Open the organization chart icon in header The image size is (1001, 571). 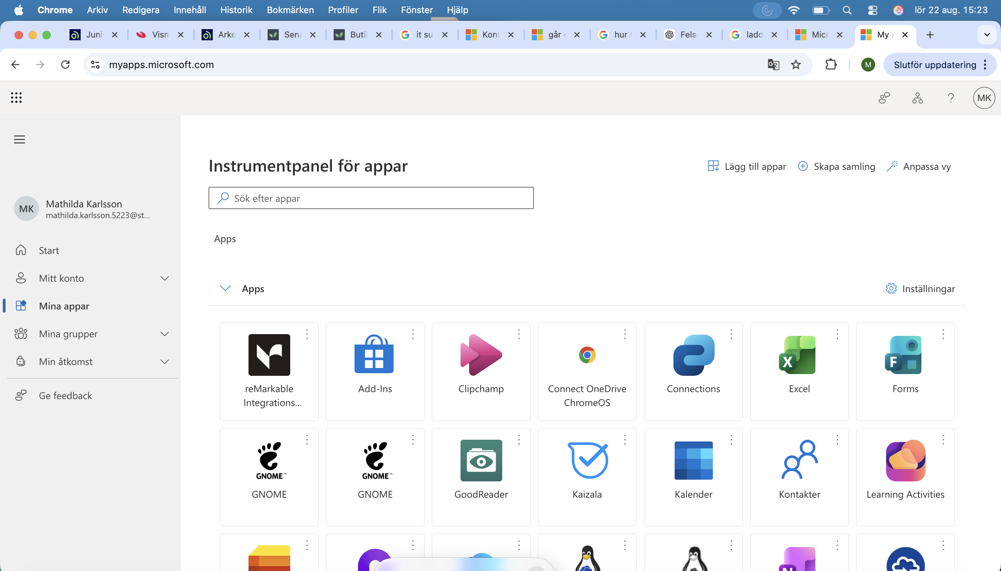[x=917, y=98]
